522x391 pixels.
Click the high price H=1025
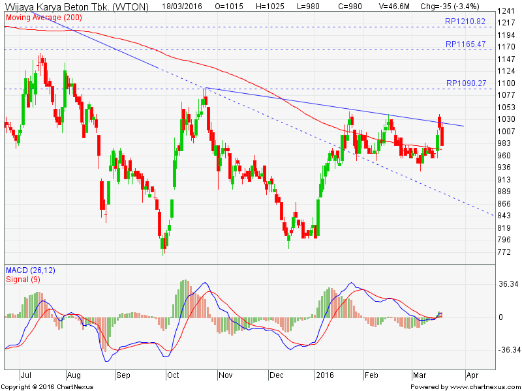click(x=270, y=7)
